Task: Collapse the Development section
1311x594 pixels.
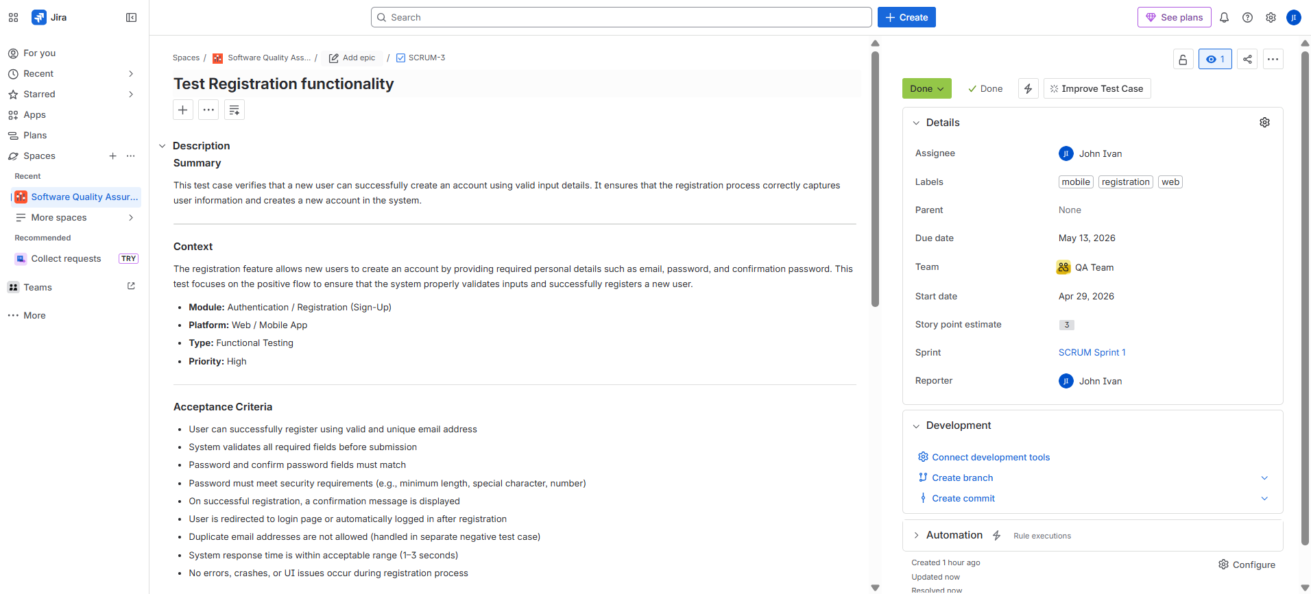Action: point(916,426)
